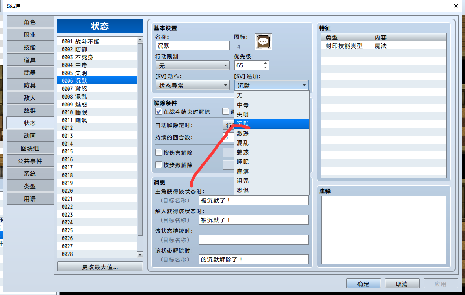This screenshot has width=465, height=295.
Task: Select state 0010 睡眠
Action: point(97,112)
